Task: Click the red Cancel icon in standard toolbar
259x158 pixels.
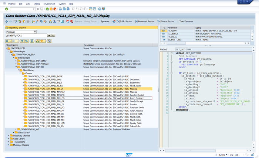Action: pyautogui.click(x=55, y=9)
